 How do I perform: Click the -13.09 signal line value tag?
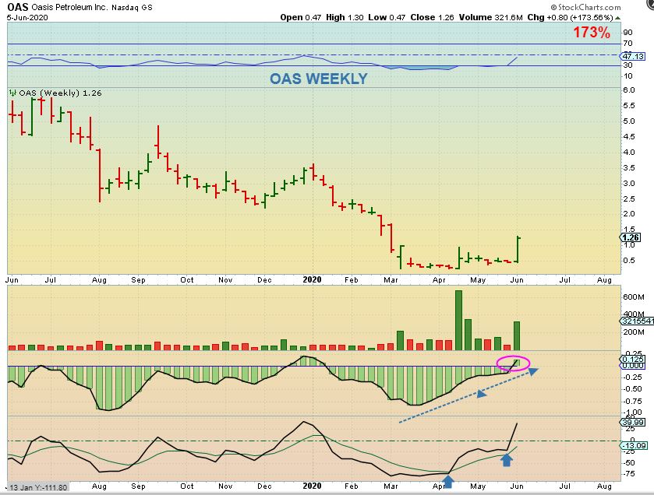634,445
